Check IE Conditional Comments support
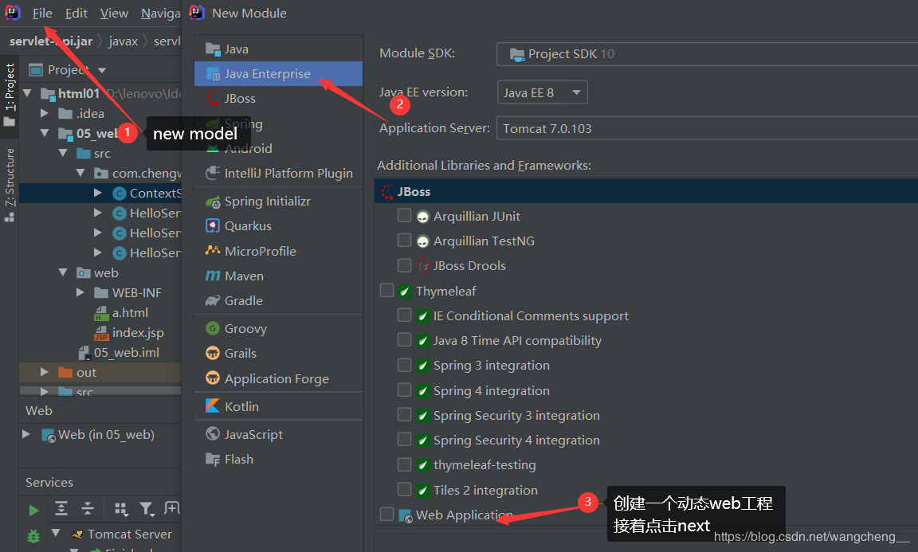This screenshot has width=918, height=552. [404, 315]
